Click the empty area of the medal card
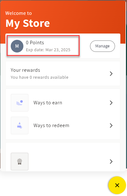 point(69,162)
